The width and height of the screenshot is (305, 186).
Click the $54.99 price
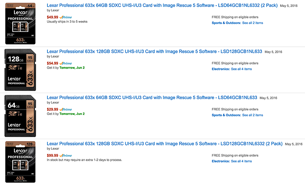pos(53,63)
